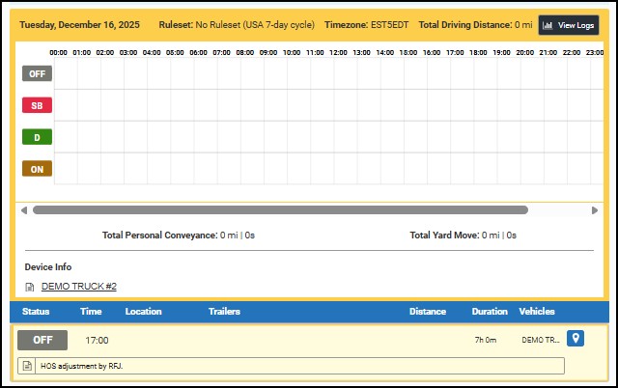The image size is (618, 388).
Task: Select the ON duty status label
Action: click(37, 169)
